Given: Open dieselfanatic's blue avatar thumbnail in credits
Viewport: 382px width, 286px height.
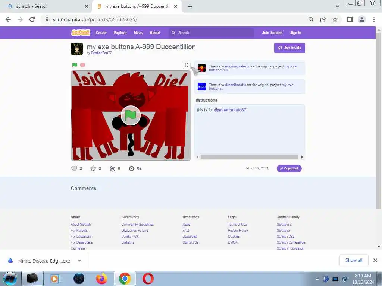Looking at the screenshot, I should tap(202, 86).
